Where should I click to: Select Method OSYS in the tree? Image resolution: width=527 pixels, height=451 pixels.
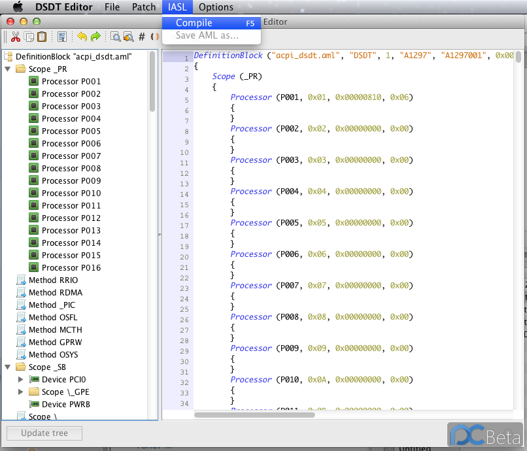[x=53, y=355]
